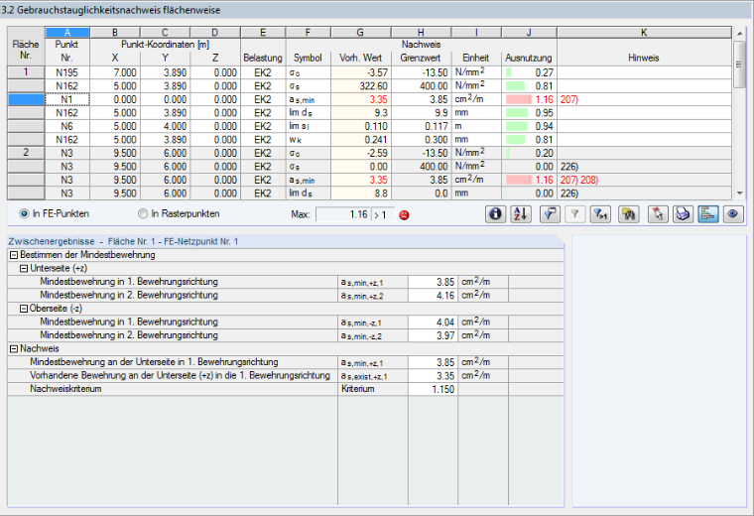Click the point cell N195
Image resolution: width=754 pixels, height=516 pixels.
(67, 72)
